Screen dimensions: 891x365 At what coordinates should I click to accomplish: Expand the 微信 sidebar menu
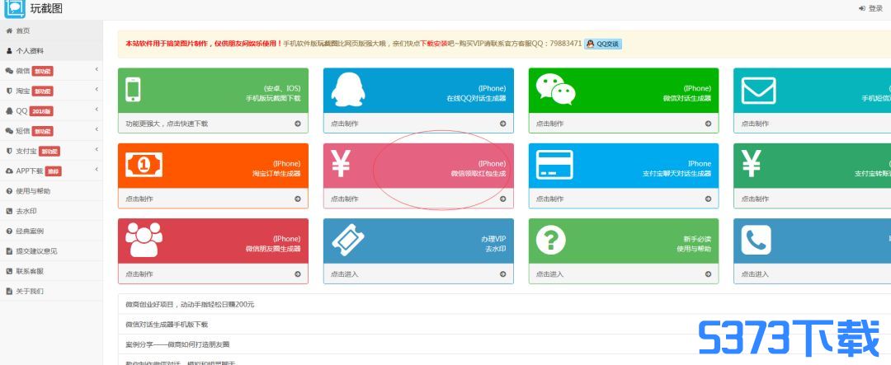coord(51,70)
